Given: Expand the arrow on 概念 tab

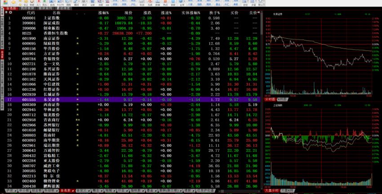Looking at the screenshot, I should (x=102, y=191).
